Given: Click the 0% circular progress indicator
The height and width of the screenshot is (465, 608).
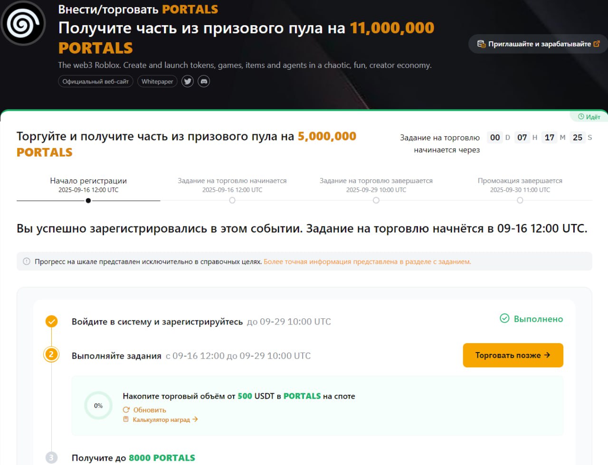Looking at the screenshot, I should click(x=98, y=406).
